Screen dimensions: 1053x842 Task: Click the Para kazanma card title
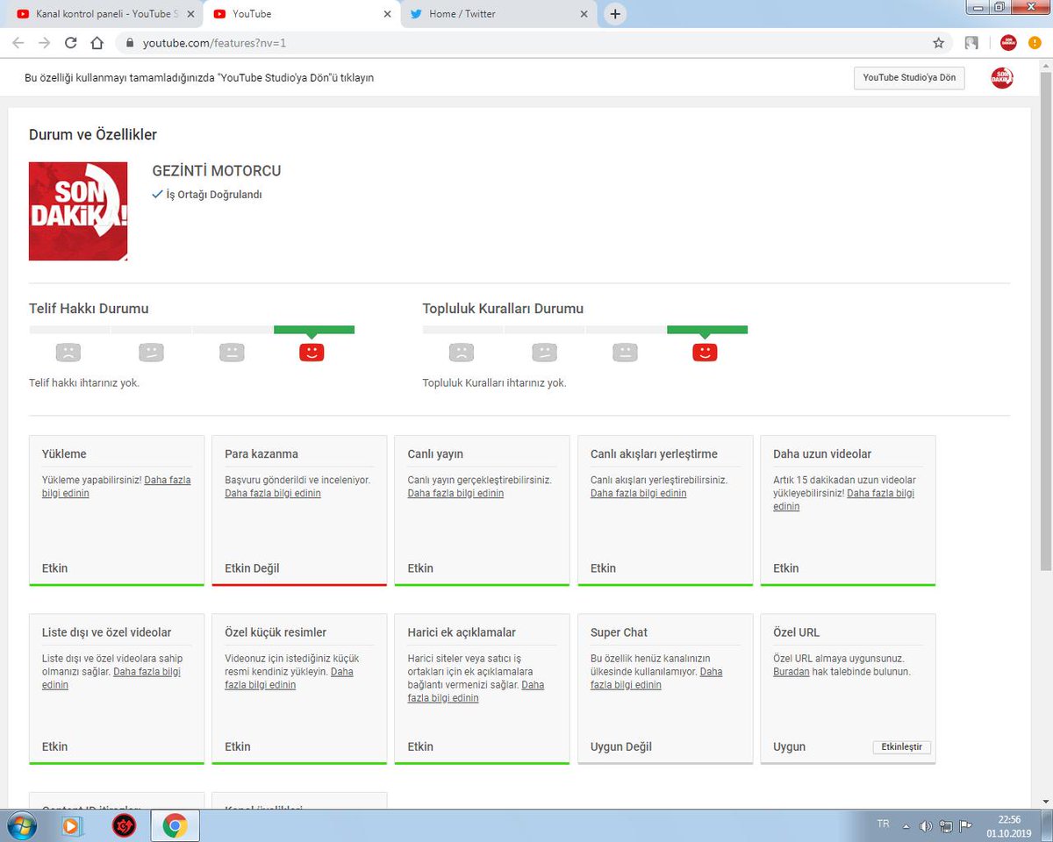(261, 454)
